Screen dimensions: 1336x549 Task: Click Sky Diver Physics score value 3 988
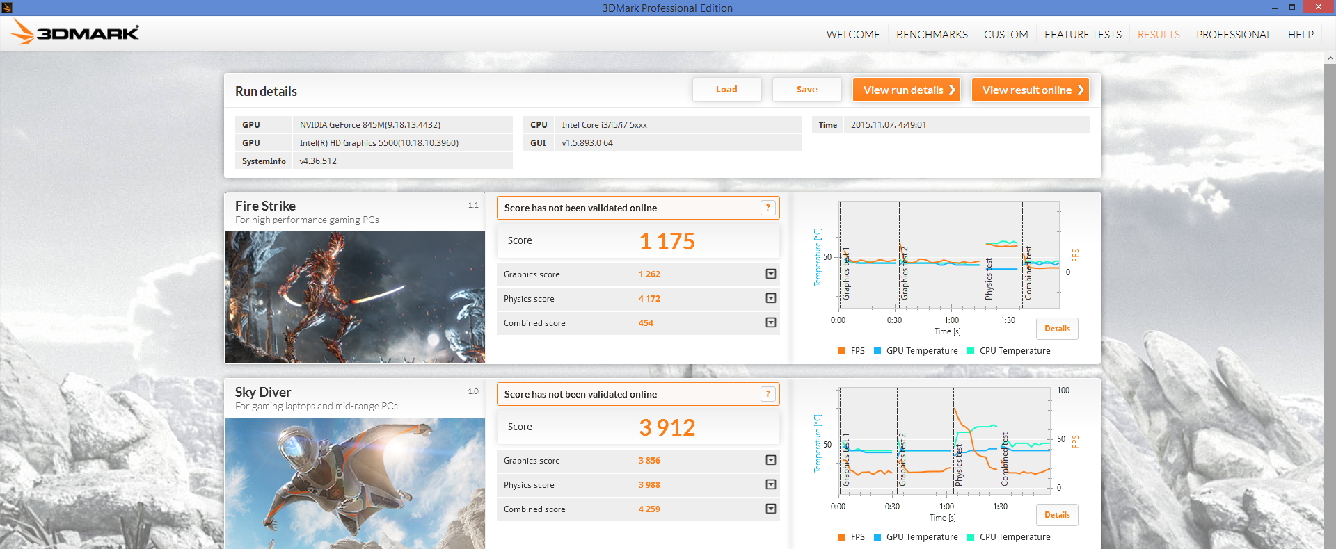point(649,485)
